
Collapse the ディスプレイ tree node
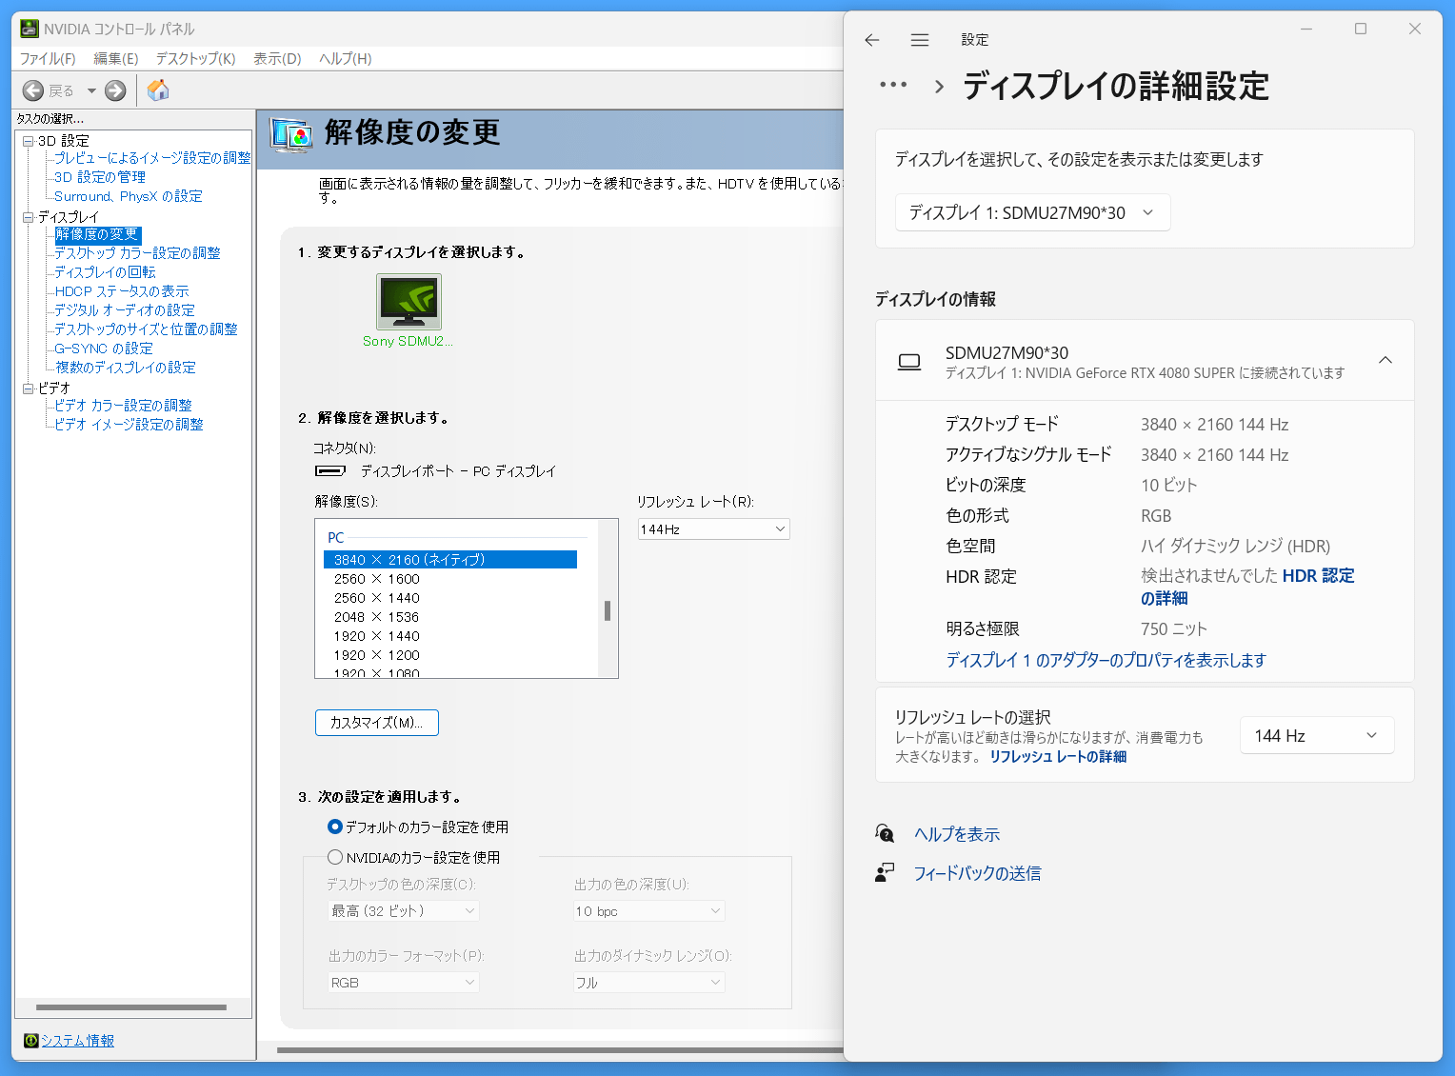pyautogui.click(x=29, y=217)
